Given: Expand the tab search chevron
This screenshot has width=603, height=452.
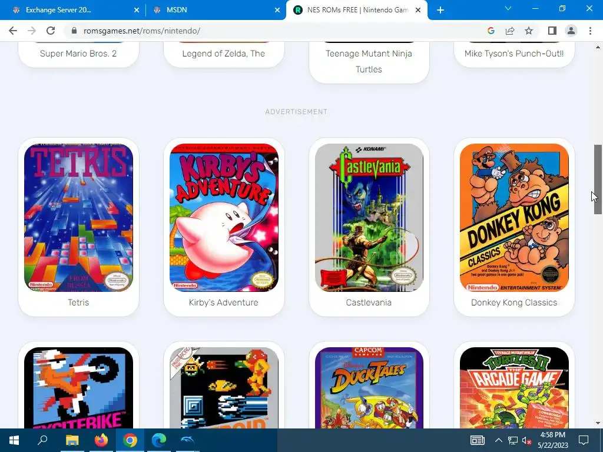Looking at the screenshot, I should coord(508,8).
